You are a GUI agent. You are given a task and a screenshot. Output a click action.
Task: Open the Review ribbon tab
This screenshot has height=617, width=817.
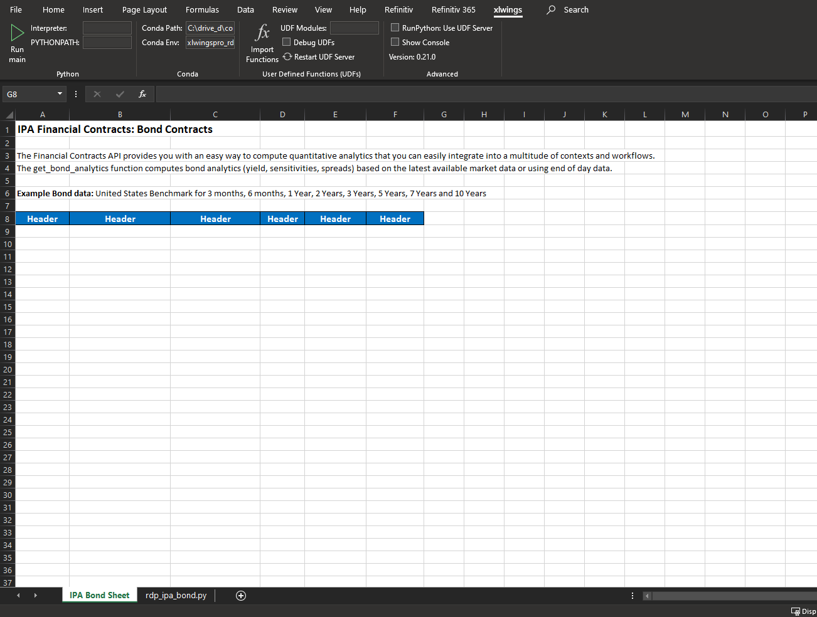click(285, 9)
